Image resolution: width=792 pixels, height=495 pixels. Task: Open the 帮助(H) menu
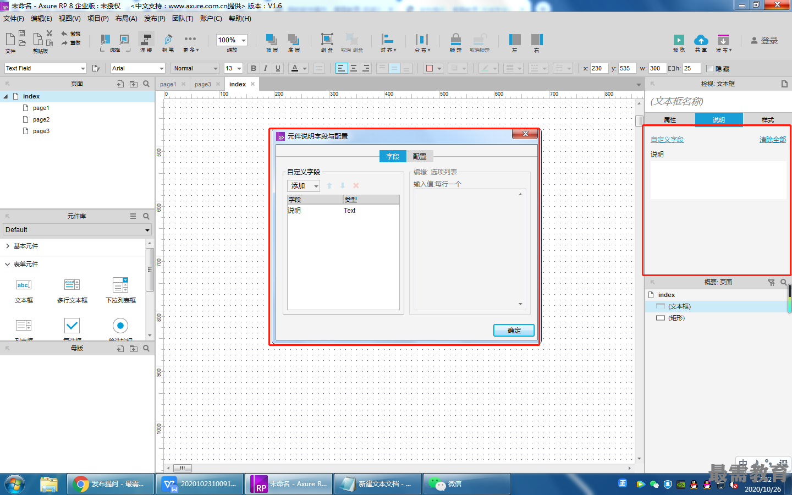[240, 19]
